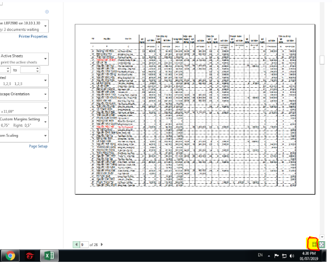
Task: Click the red Garena icon on the taskbar
Action: (x=29, y=255)
